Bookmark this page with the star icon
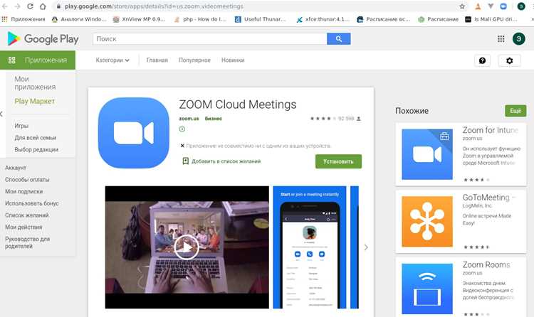 click(x=462, y=6)
